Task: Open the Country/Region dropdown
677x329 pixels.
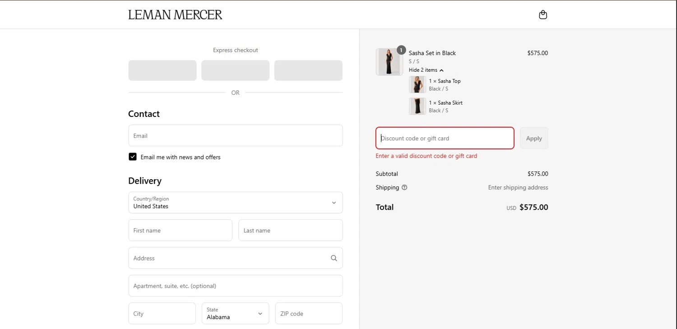Action: 236,203
